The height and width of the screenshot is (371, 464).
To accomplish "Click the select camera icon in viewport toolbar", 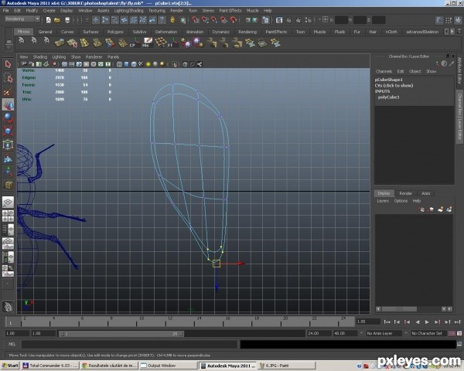I will pos(24,64).
